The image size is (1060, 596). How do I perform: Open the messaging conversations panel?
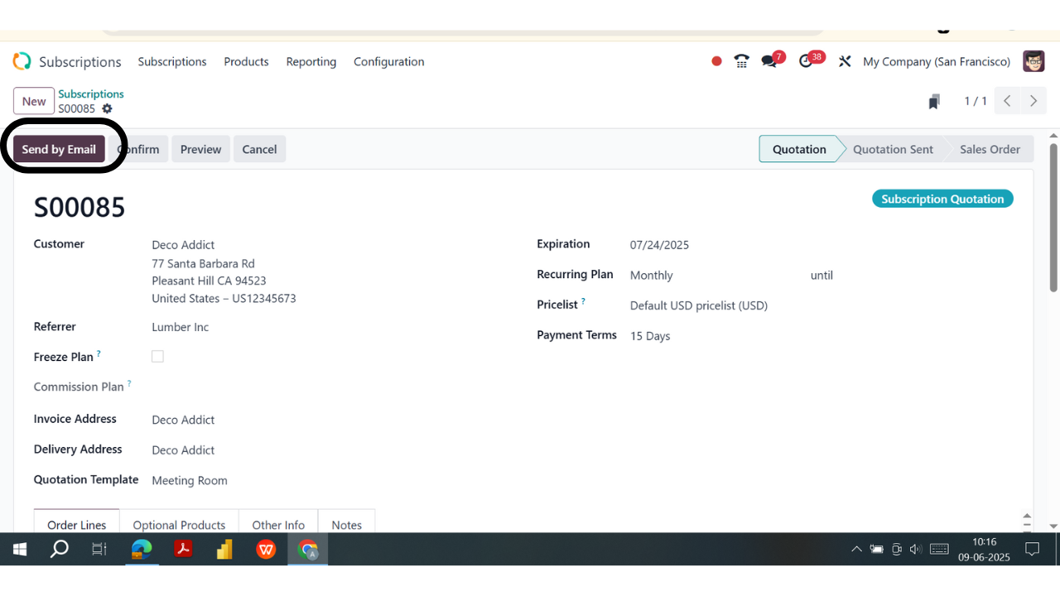[769, 60]
